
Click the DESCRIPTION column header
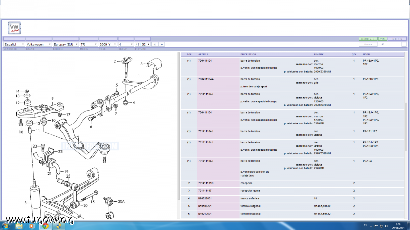pos(248,55)
